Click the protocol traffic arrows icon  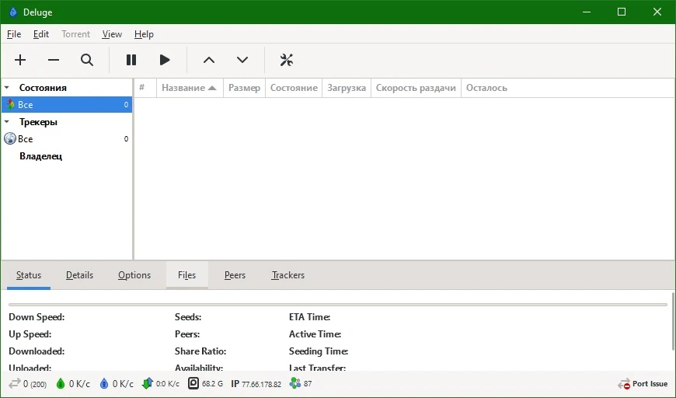[x=148, y=383]
